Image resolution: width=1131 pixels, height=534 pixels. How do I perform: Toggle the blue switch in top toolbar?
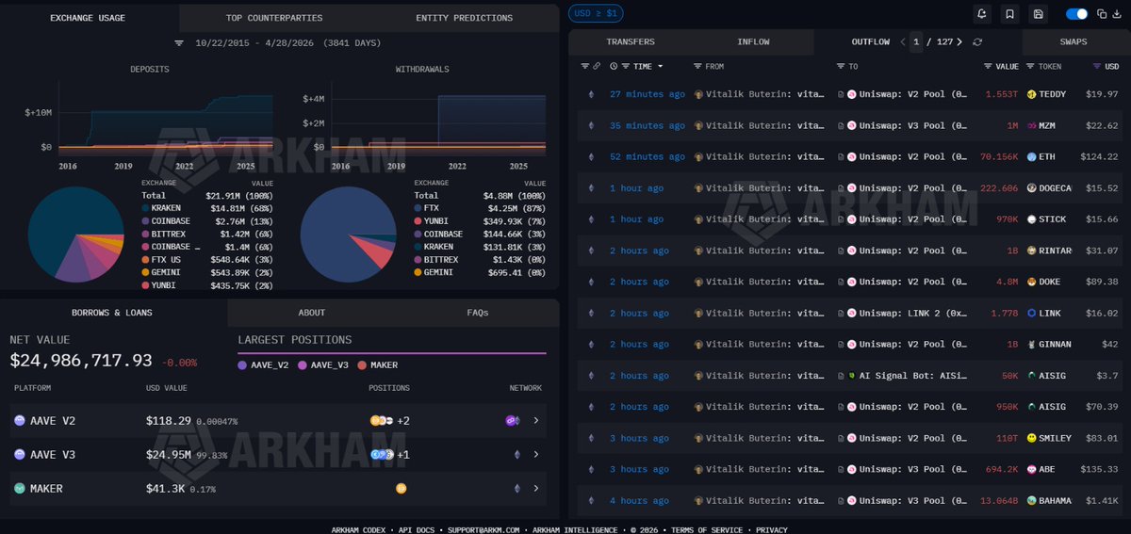point(1076,14)
